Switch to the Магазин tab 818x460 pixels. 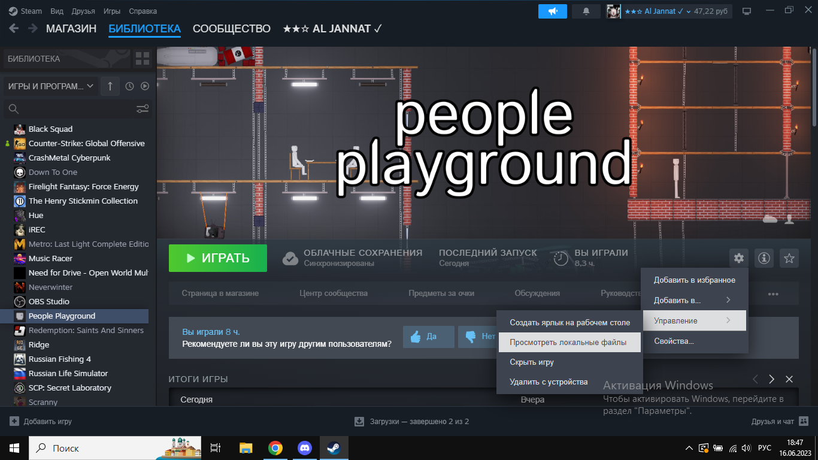(x=71, y=29)
